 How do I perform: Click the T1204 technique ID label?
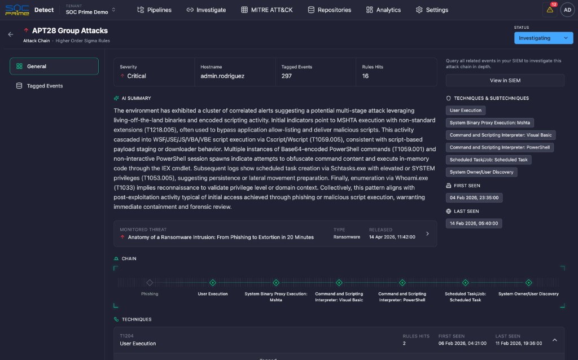[x=126, y=336]
